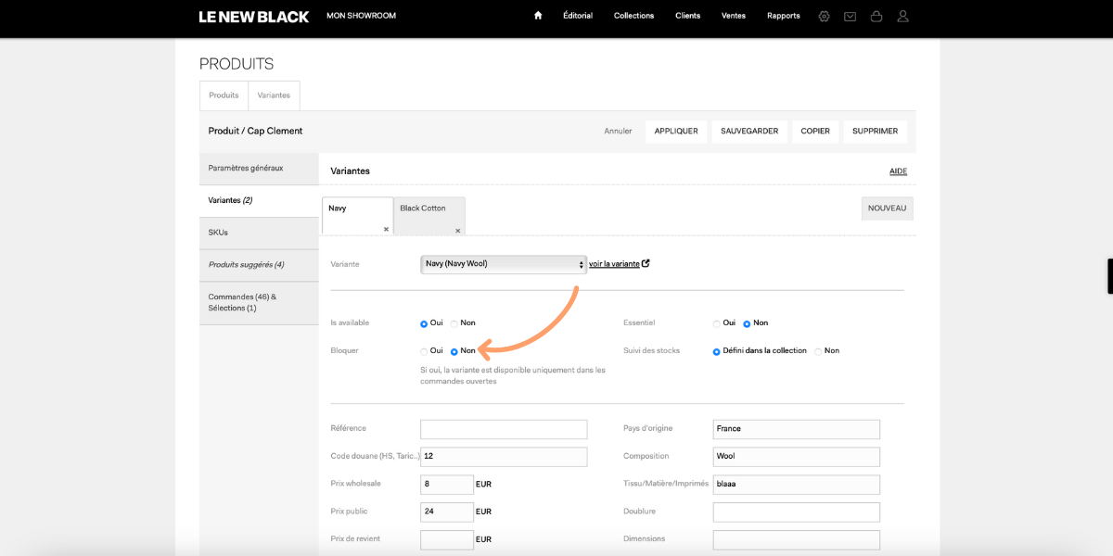Click the NOUVEAU button
This screenshot has height=556, width=1113.
coord(888,208)
